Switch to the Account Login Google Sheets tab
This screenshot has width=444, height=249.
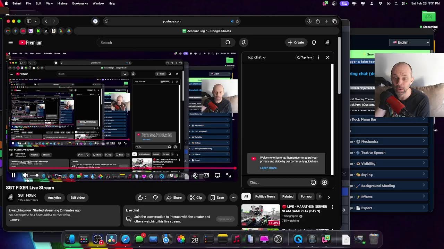(x=206, y=31)
